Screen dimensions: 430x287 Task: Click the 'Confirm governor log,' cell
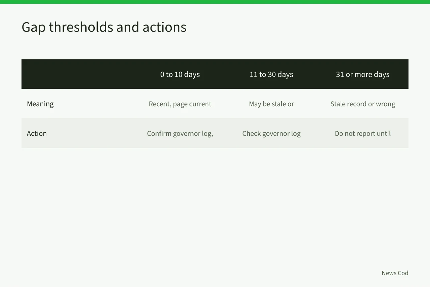click(x=180, y=133)
